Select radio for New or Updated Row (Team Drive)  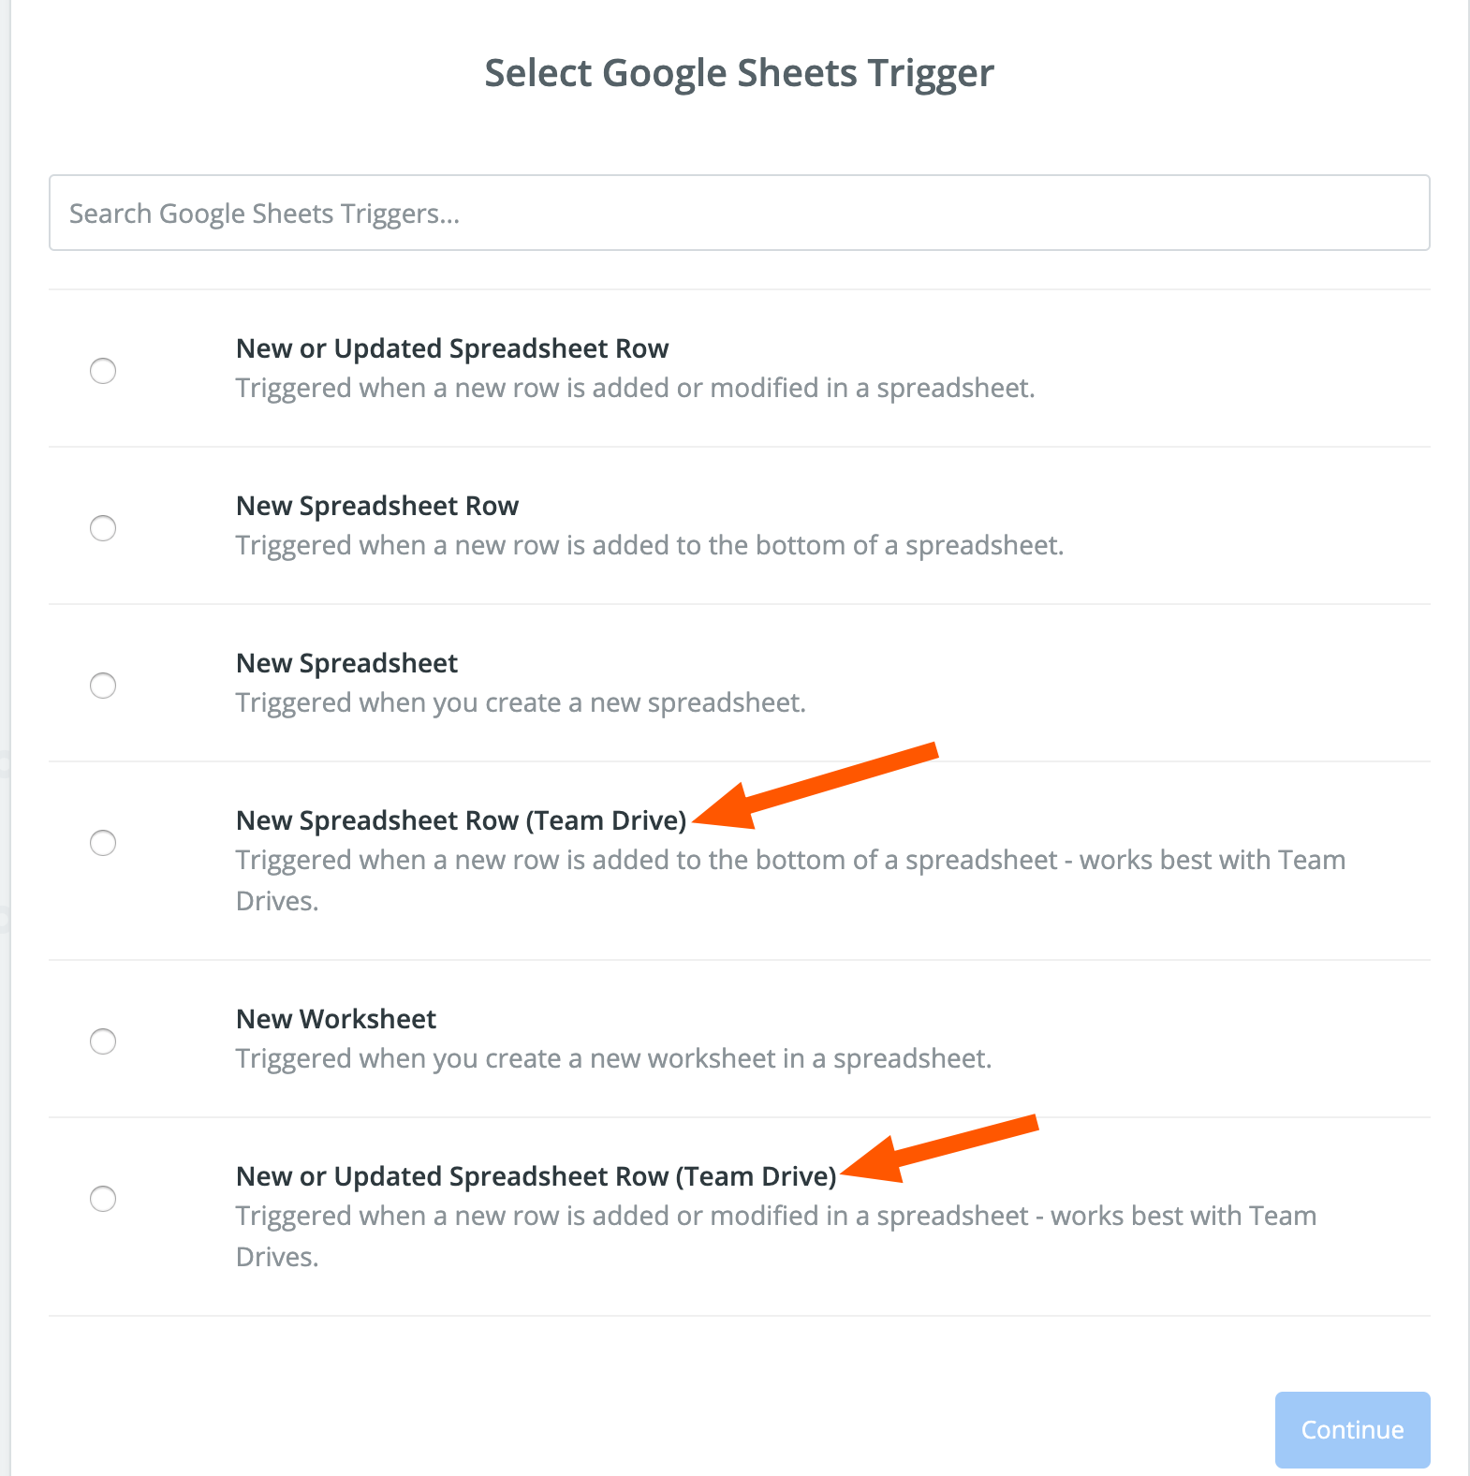point(103,1199)
